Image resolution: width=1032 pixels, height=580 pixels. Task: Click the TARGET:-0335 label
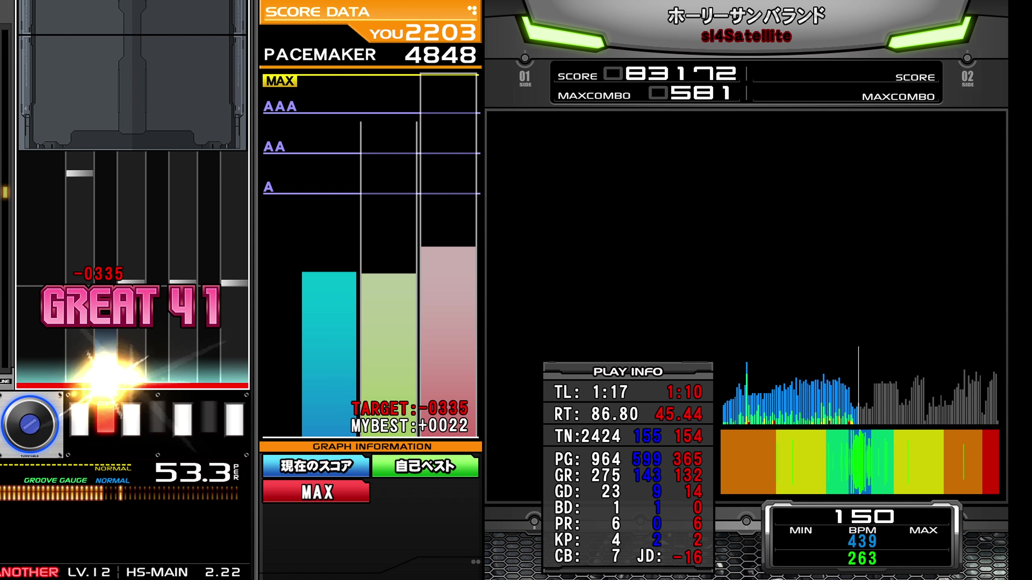coord(410,408)
